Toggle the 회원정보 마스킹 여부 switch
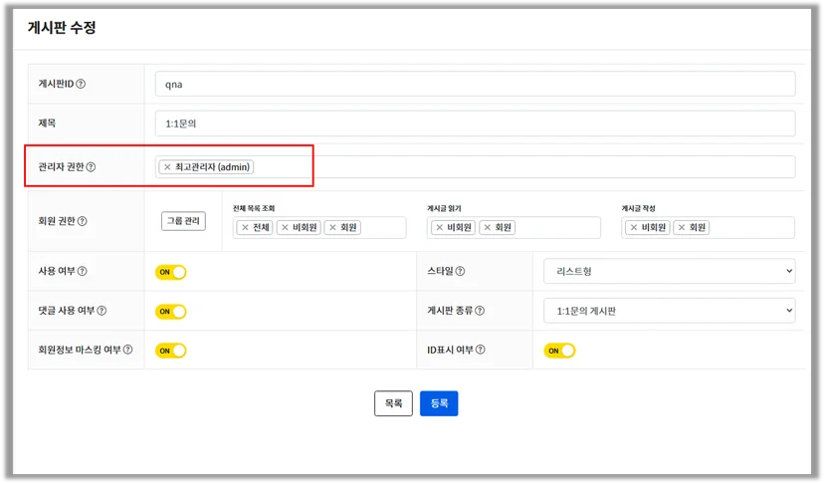 pos(171,351)
